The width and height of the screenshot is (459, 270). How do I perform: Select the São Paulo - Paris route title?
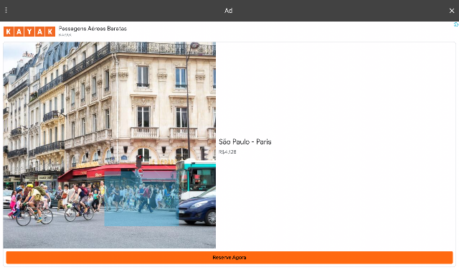click(245, 142)
